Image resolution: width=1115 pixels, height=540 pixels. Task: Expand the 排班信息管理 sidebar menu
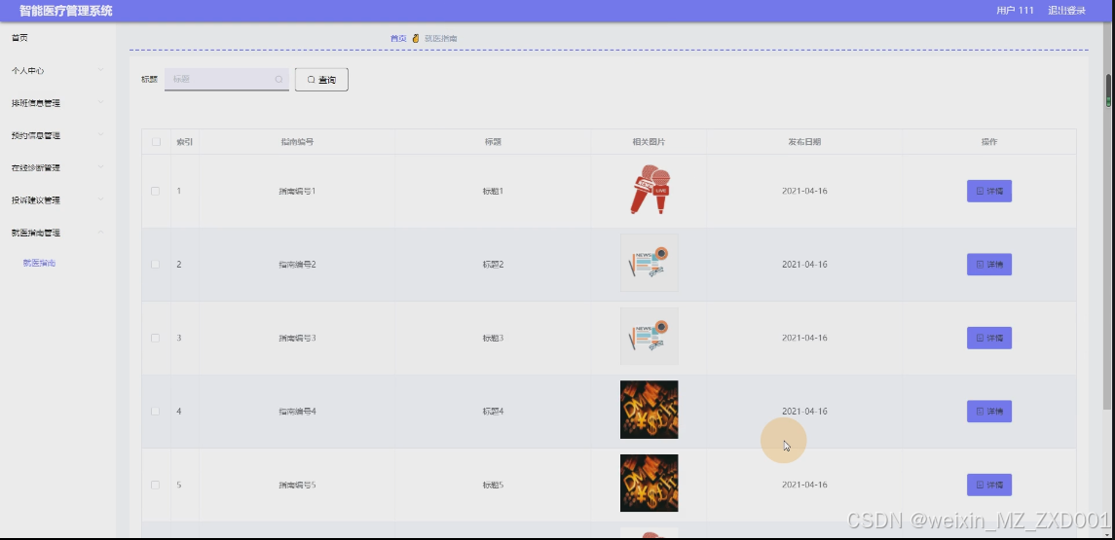(x=57, y=103)
